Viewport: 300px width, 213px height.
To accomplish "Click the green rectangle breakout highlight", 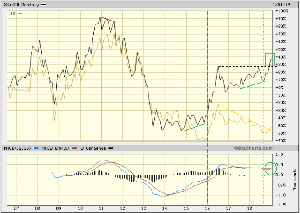I will click(270, 60).
